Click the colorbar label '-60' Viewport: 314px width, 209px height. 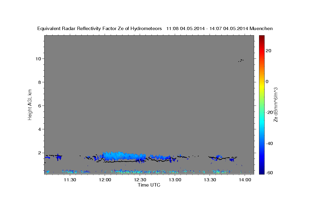pyautogui.click(x=269, y=173)
